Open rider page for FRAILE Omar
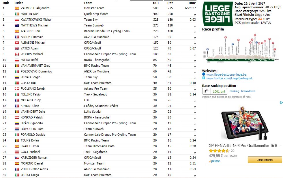283x178 pixels. coord(30,146)
